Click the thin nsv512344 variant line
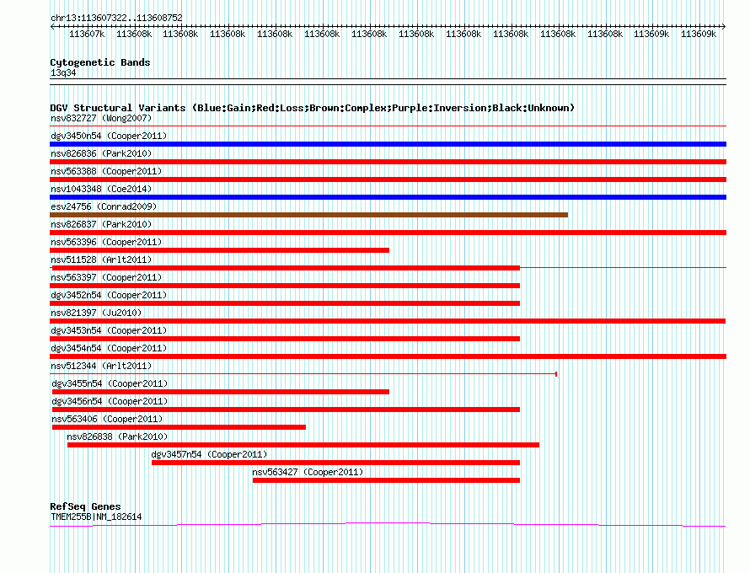 point(303,373)
